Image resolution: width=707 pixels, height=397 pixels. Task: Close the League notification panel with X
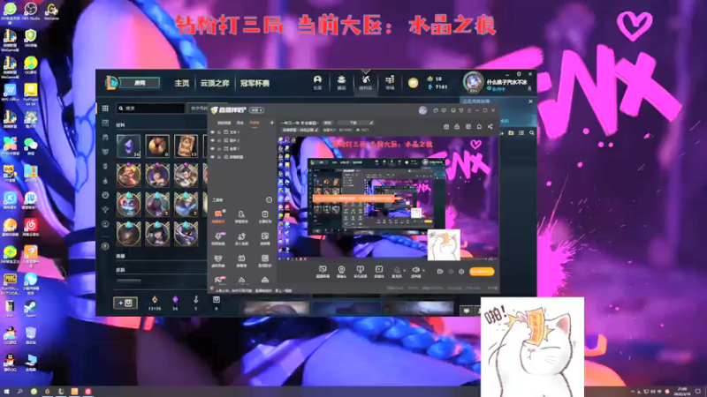pyautogui.click(x=531, y=101)
